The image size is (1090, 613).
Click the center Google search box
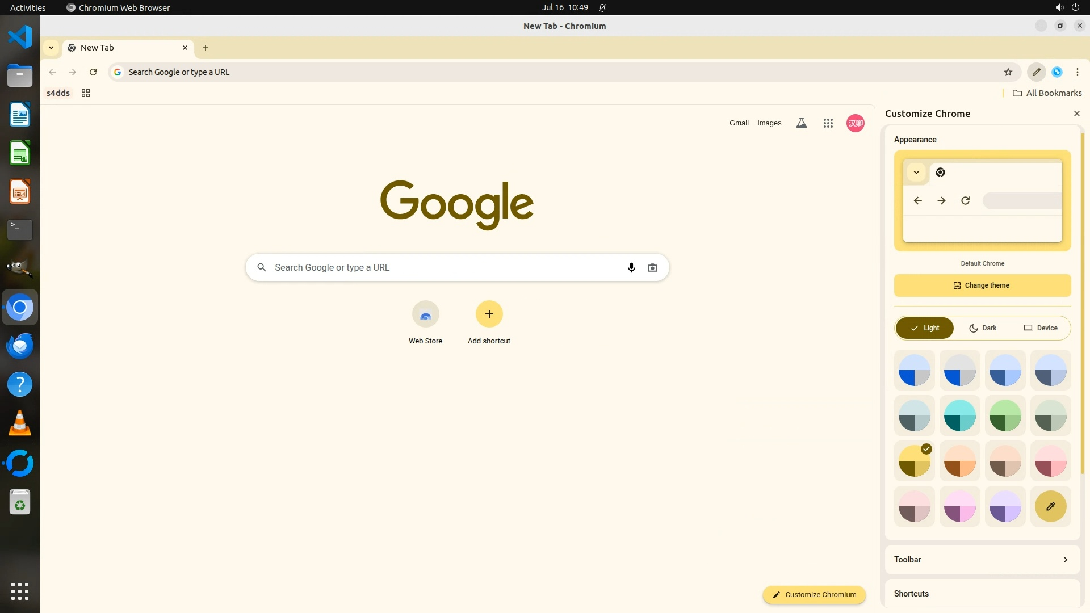pos(443,267)
